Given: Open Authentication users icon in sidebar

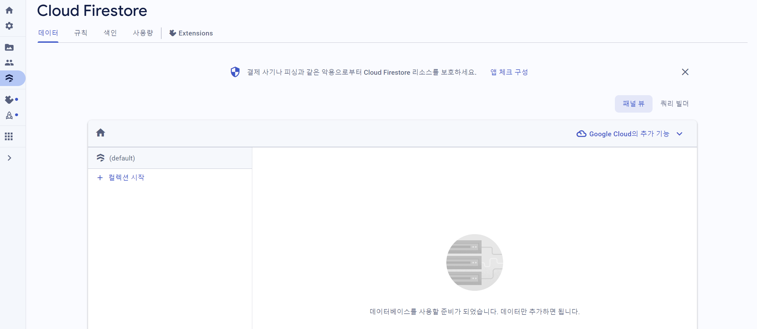Looking at the screenshot, I should [x=9, y=63].
